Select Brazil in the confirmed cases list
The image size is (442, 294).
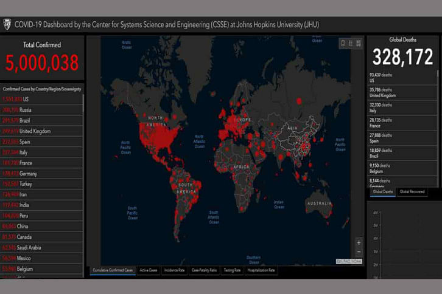click(x=41, y=120)
